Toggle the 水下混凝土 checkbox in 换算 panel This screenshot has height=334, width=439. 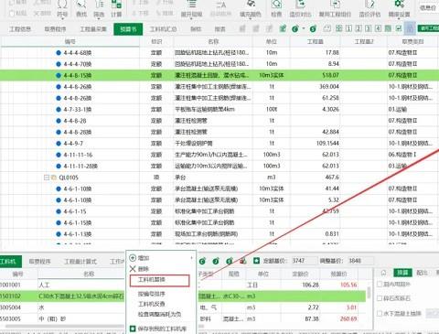point(380,313)
